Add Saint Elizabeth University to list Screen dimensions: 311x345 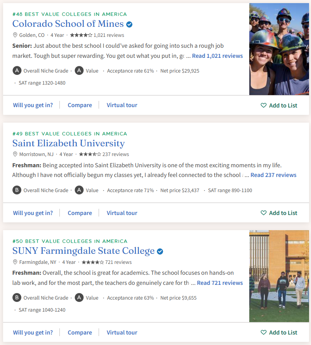[x=279, y=213]
